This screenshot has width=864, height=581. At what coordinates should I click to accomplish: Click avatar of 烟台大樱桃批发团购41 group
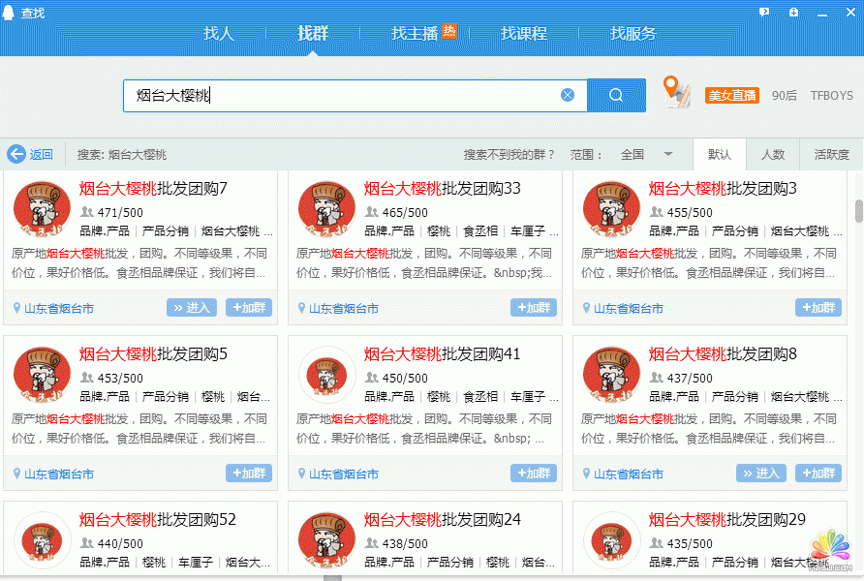pyautogui.click(x=326, y=375)
